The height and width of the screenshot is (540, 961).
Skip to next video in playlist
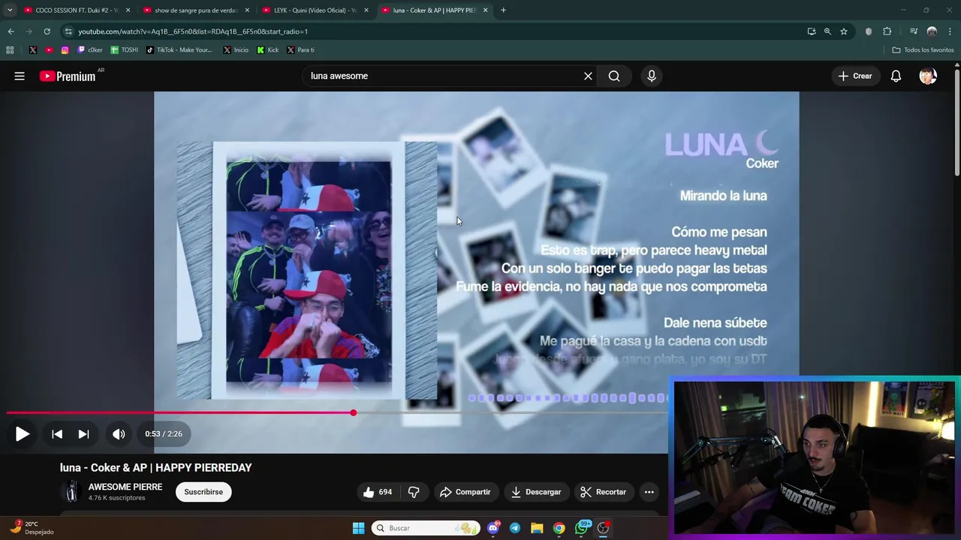click(83, 433)
